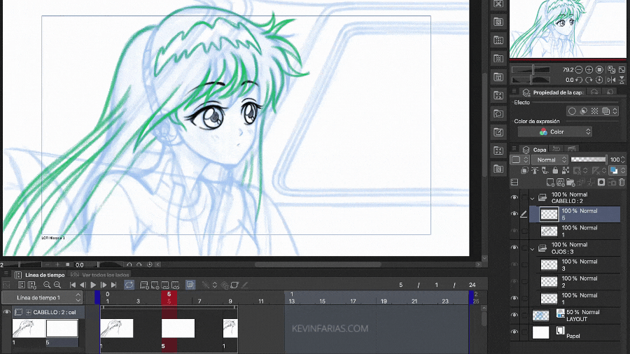
Task: Delete the selected layer
Action: pyautogui.click(x=622, y=183)
